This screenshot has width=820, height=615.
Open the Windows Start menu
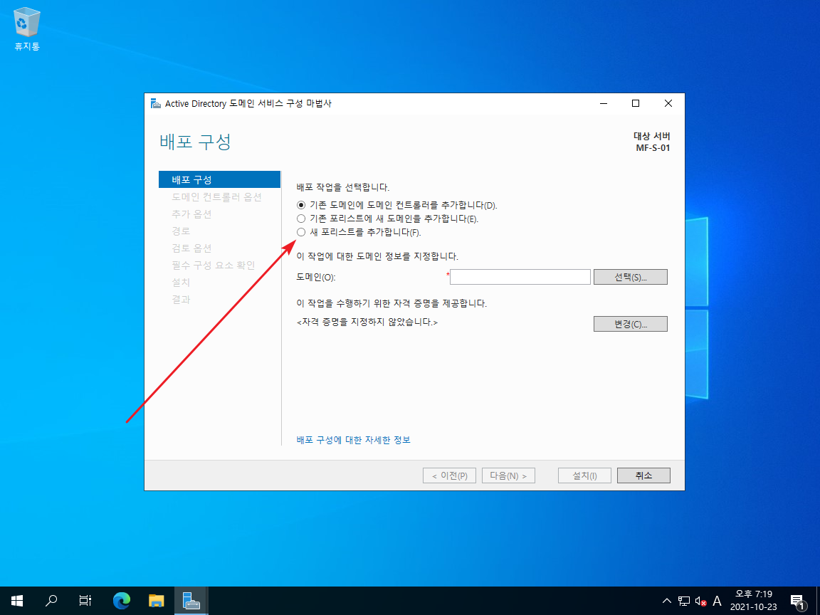(x=17, y=601)
